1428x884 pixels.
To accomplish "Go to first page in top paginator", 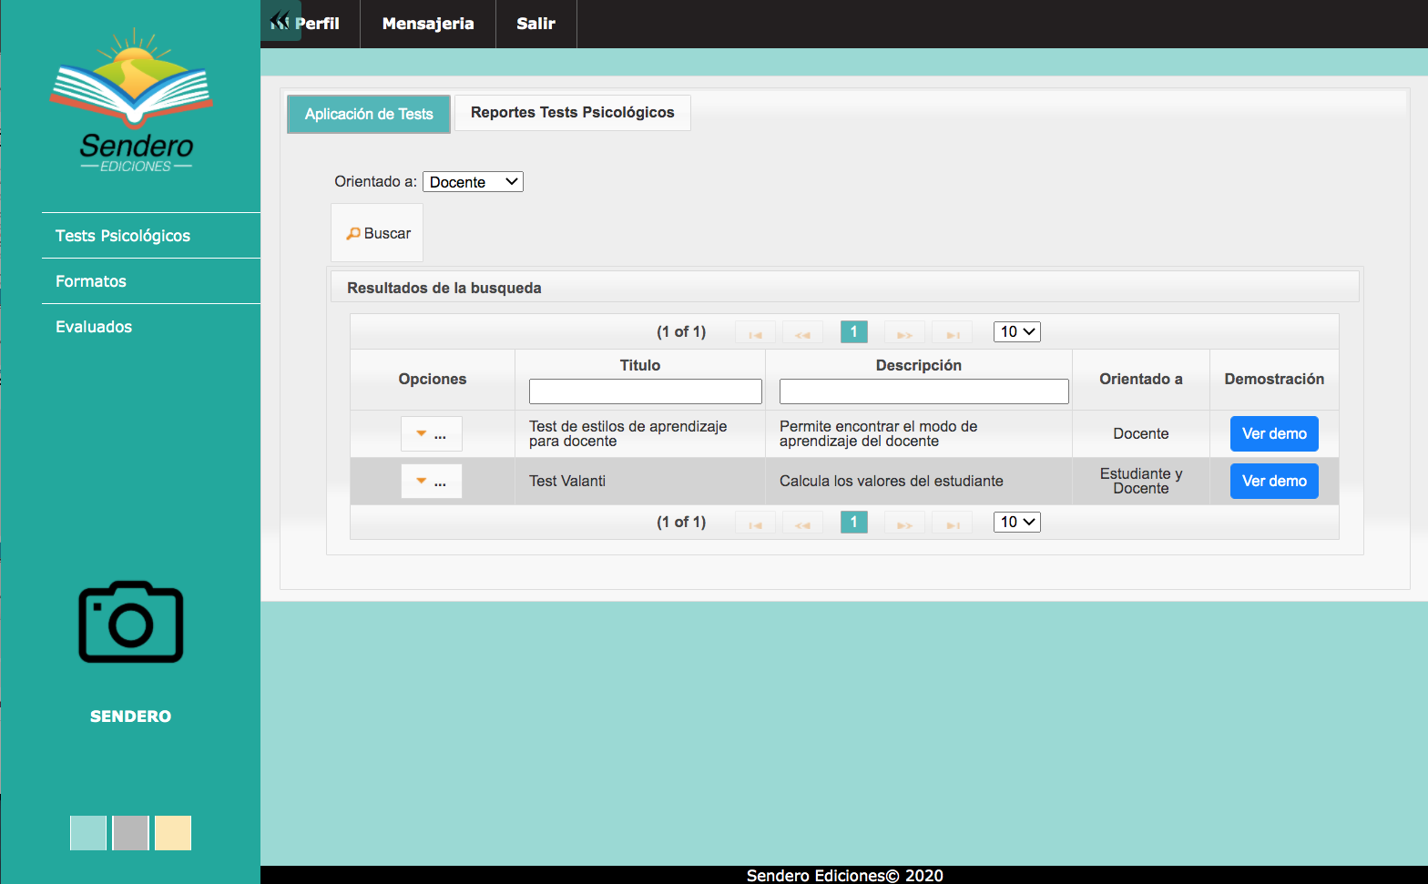I will pos(755,332).
